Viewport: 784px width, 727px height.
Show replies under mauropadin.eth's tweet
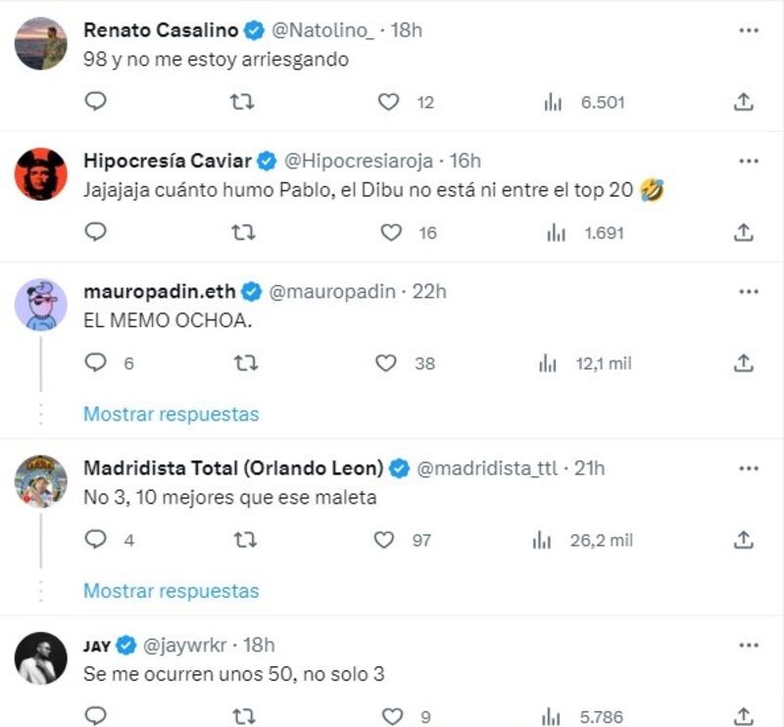(171, 413)
